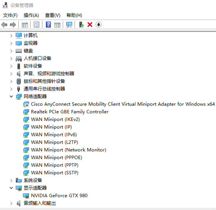Click the 网络适配器 category icon
This screenshot has width=216, height=210.
pos(19,96)
